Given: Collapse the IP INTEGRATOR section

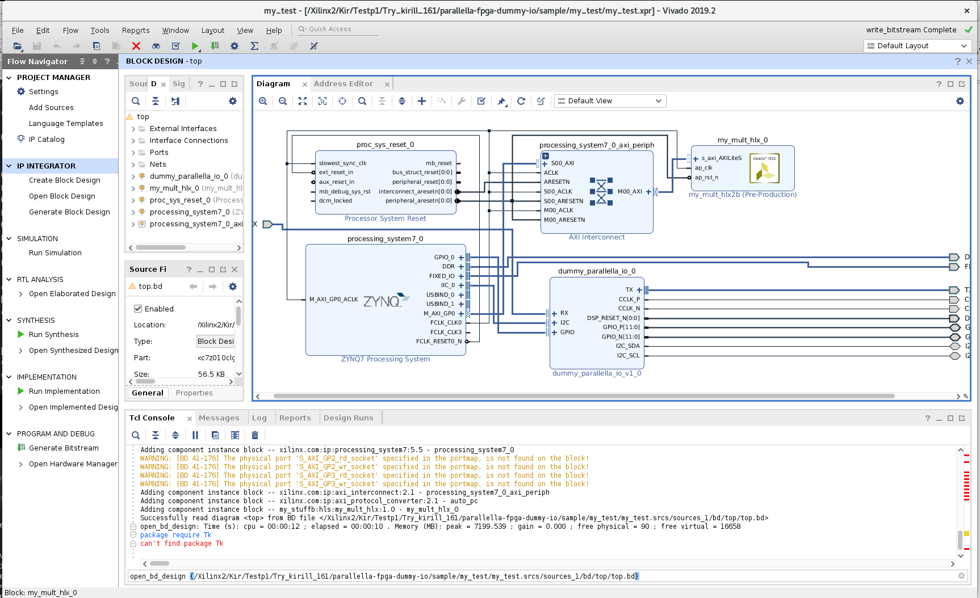Looking at the screenshot, I should [x=9, y=166].
